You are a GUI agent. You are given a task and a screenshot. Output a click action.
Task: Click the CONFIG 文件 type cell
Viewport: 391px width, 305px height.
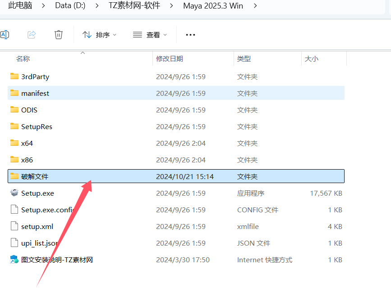[258, 210]
